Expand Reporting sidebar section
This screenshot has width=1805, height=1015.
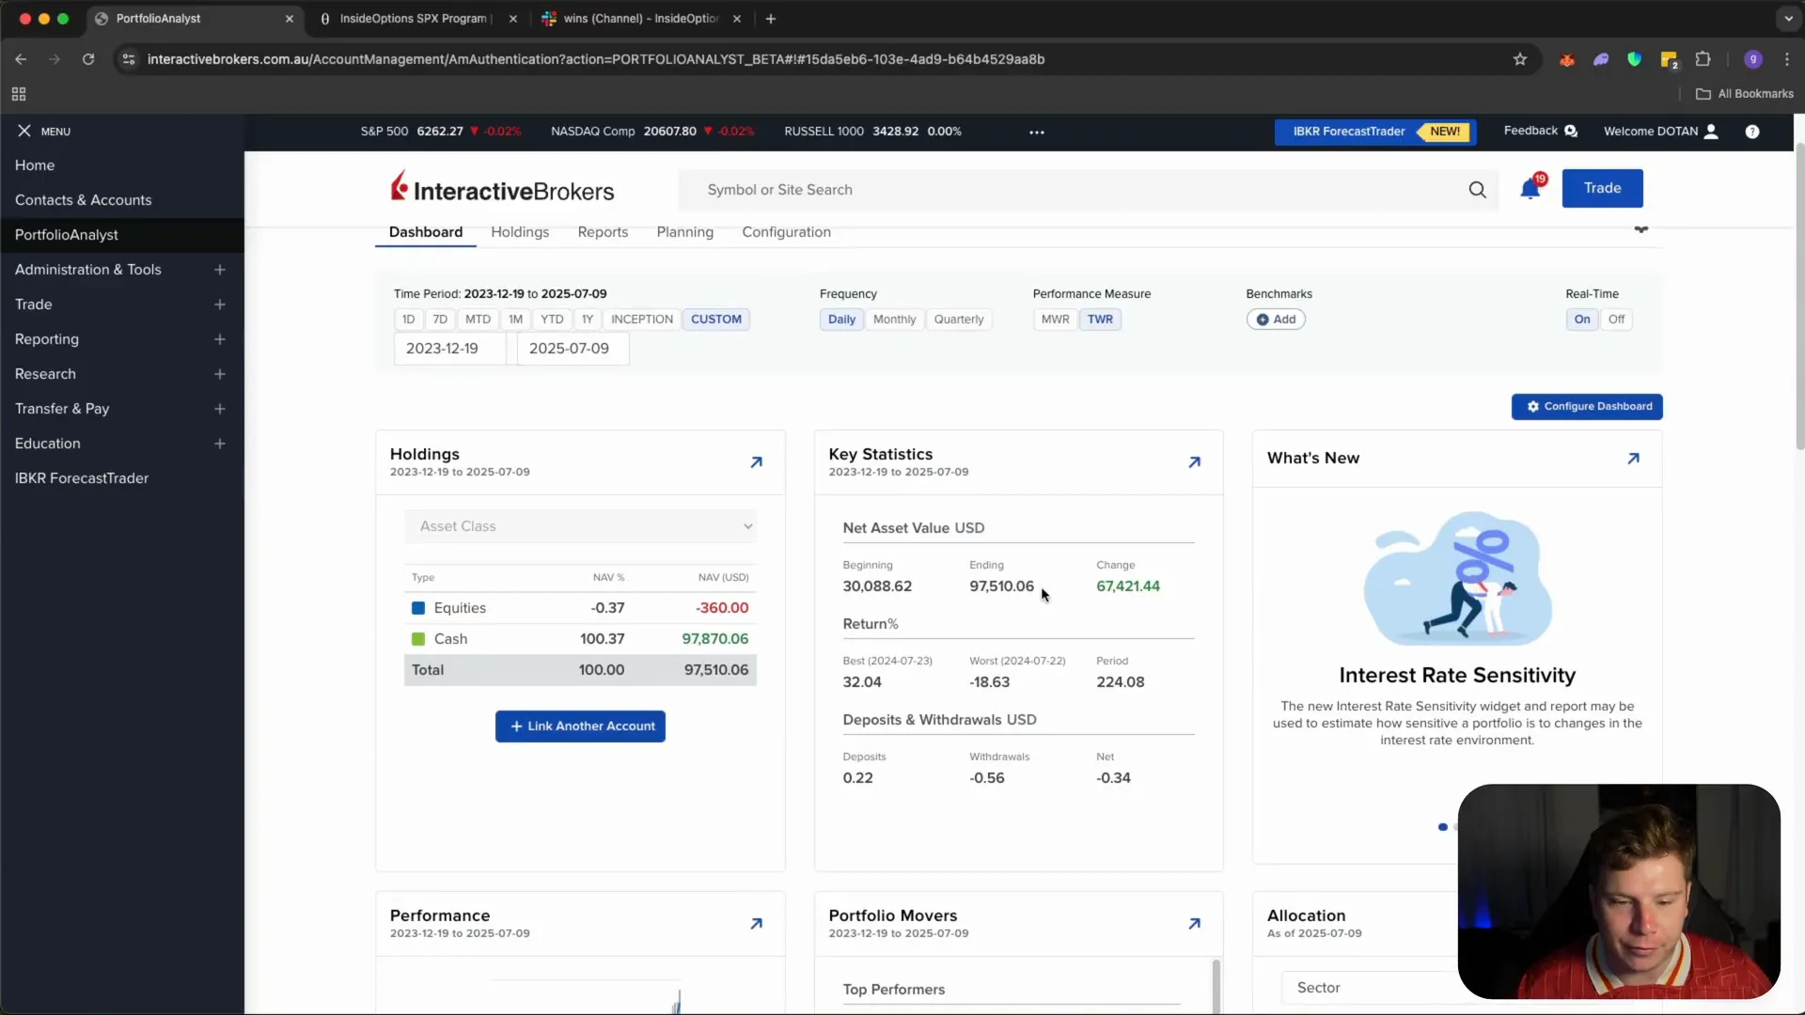pos(220,339)
